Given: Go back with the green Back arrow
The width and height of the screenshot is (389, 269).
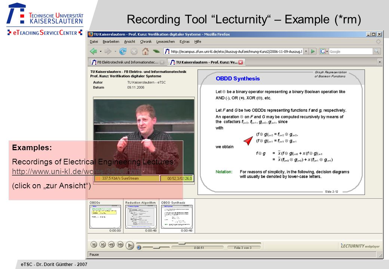Looking at the screenshot, I should tap(94, 52).
